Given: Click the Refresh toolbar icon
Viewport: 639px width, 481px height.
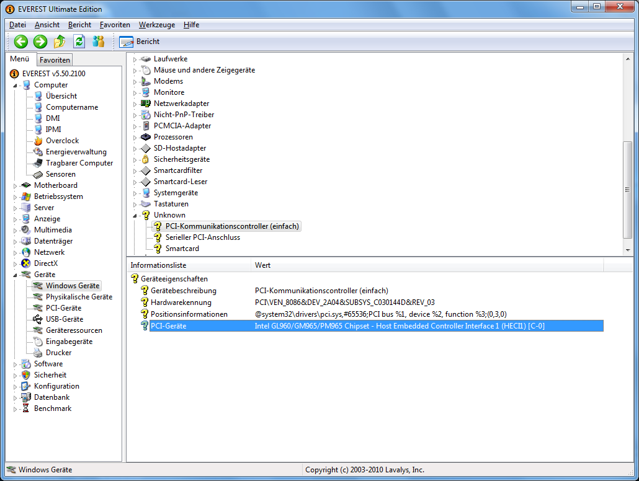Looking at the screenshot, I should [79, 42].
